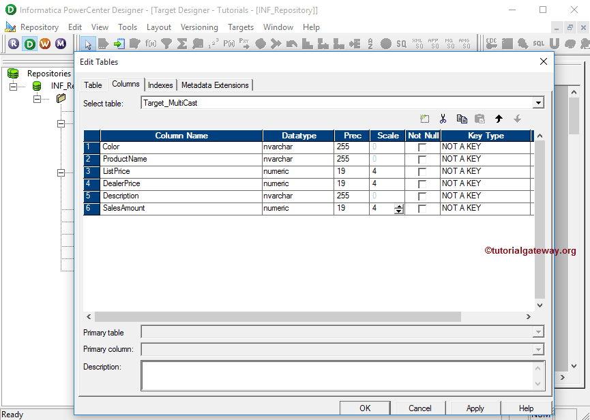Screen dimensions: 590x420
Task: Increase SalesAmount scale using the spinner
Action: [x=398, y=205]
